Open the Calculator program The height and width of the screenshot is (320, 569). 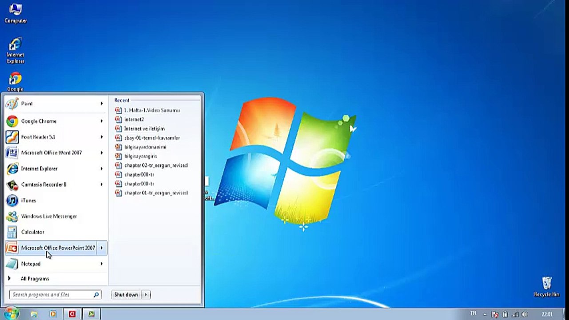56,232
